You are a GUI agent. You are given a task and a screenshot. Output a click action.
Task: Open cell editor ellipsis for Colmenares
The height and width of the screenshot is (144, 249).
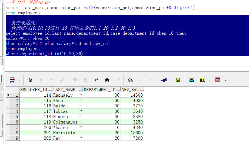coord(81,121)
